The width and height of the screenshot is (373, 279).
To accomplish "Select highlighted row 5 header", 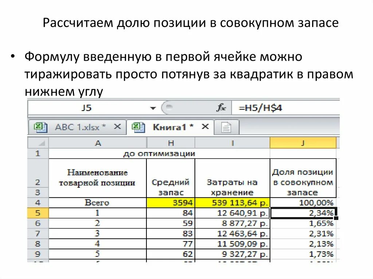I will pyautogui.click(x=38, y=213).
